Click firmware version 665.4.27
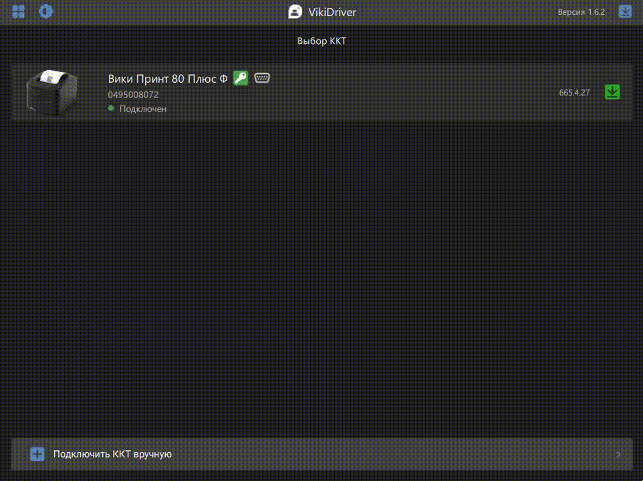 [574, 93]
